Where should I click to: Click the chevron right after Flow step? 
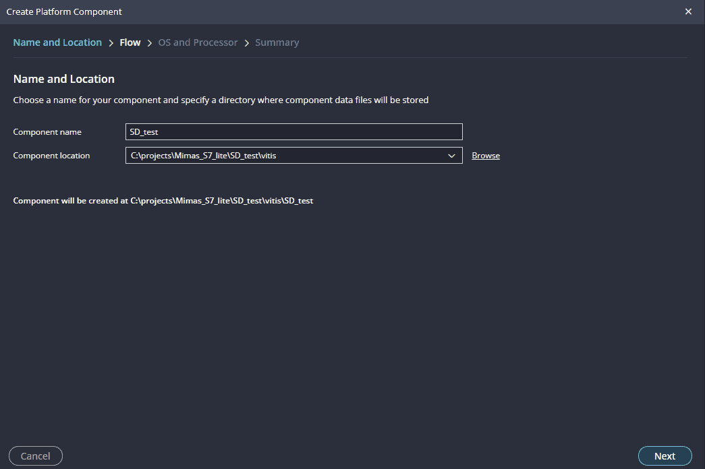150,42
